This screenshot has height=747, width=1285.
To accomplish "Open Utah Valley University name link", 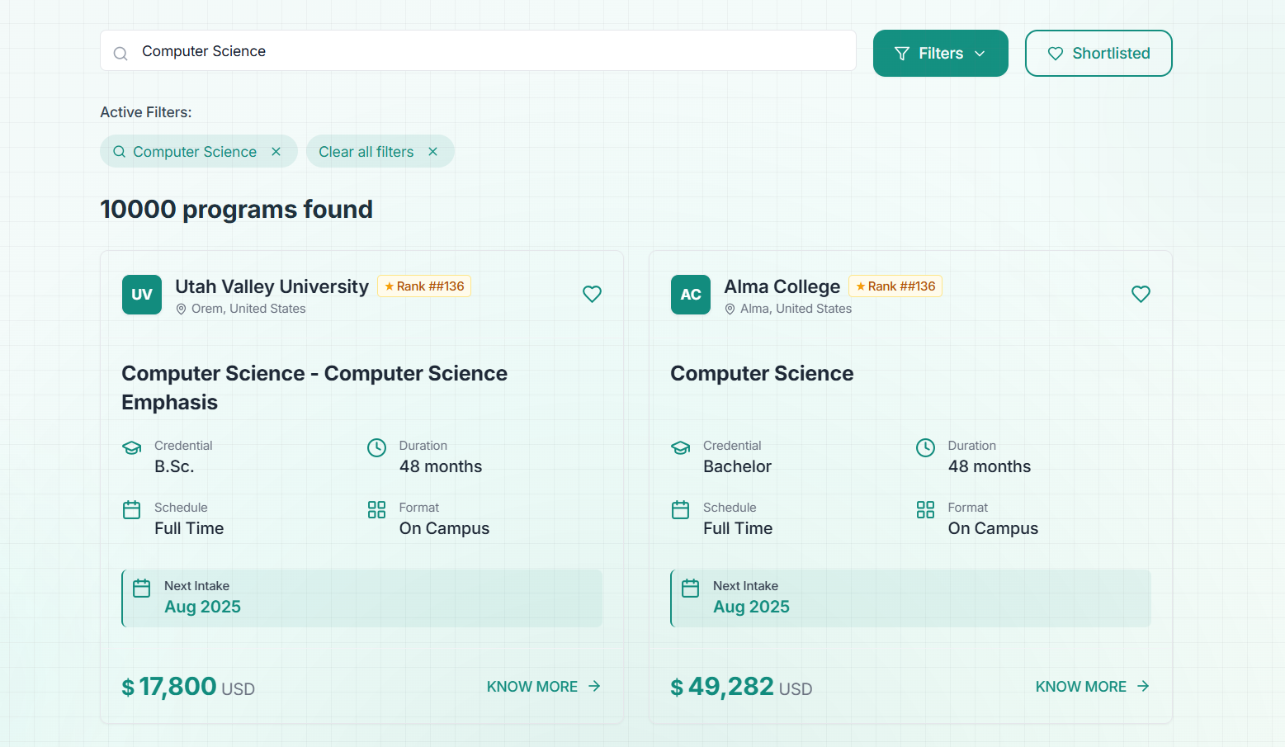I will [x=272, y=286].
